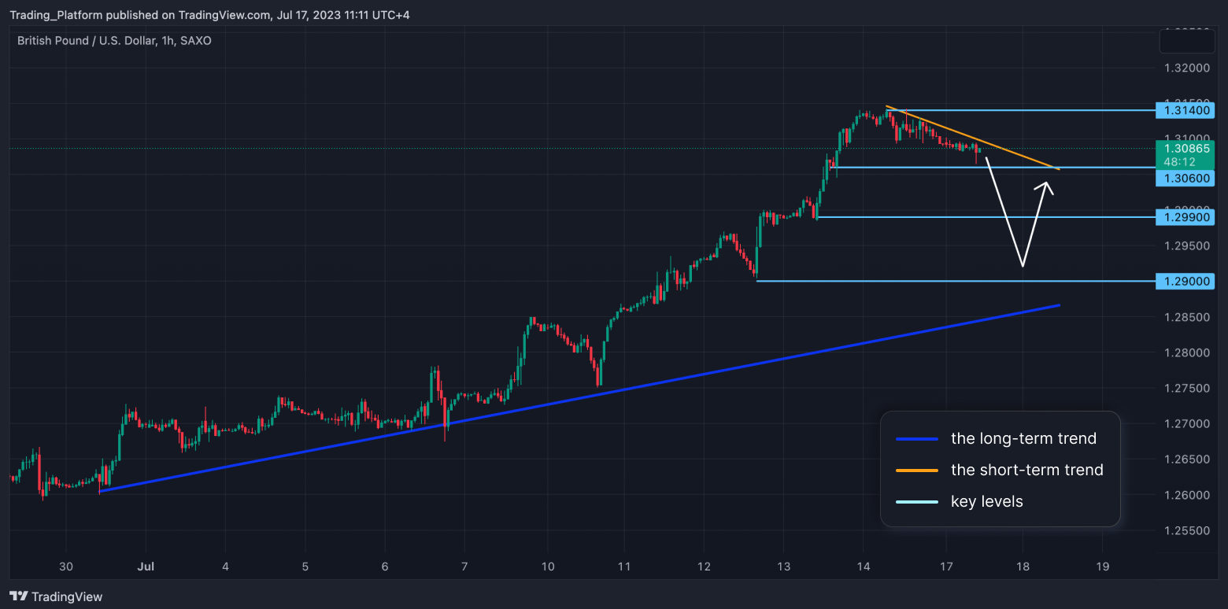Click the empty box atop the price axis
This screenshot has height=609, width=1228.
point(1187,40)
